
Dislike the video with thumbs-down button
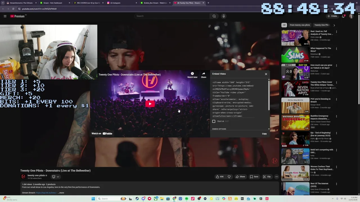[229, 177]
